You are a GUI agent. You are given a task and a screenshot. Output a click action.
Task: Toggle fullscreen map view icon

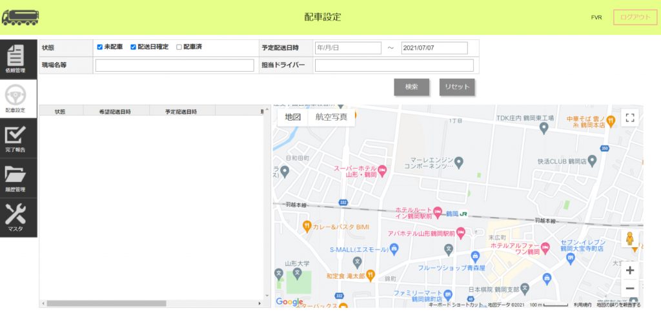tap(630, 118)
